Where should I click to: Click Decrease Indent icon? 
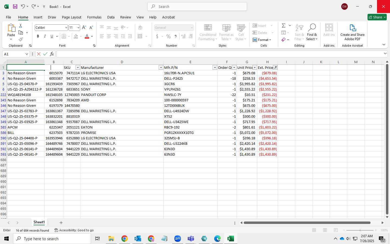point(123,36)
